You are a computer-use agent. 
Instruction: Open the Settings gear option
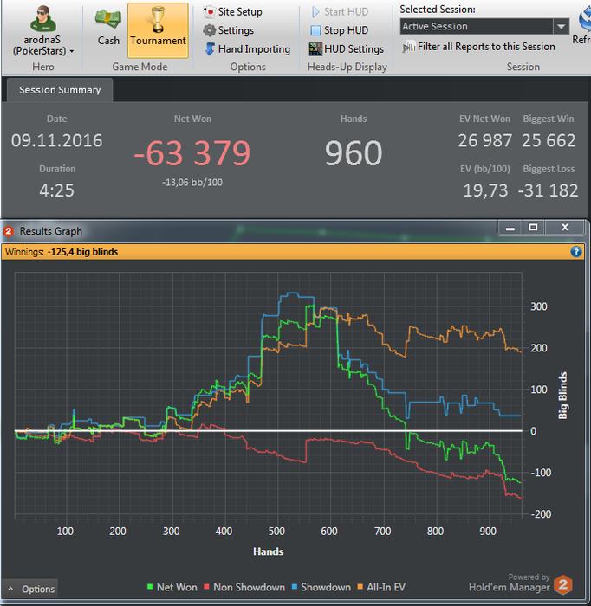pos(229,30)
